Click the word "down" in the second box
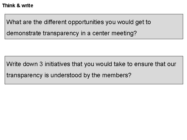This screenshot has height=140, width=187. point(30,64)
